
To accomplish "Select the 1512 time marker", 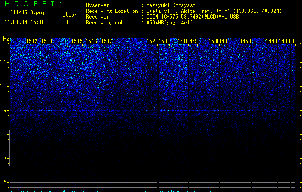I will point(32,41).
